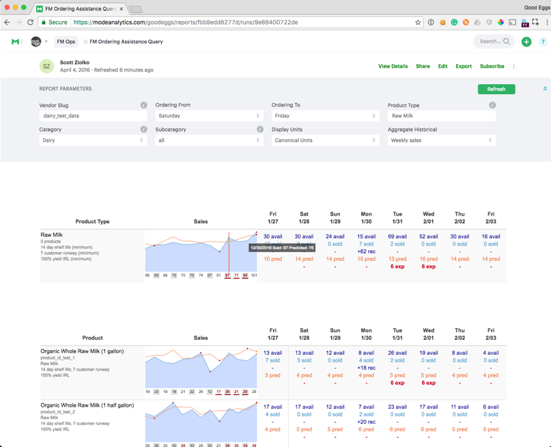Click the Product Type info icon

click(x=492, y=105)
